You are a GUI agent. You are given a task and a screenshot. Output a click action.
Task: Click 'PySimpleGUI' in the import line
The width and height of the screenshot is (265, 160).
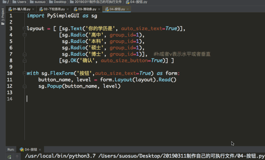coord(63,16)
